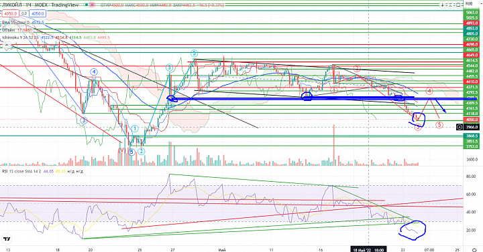Click the plus icon beside the 3966.0 price
The width and height of the screenshot is (483, 252).
(x=460, y=127)
